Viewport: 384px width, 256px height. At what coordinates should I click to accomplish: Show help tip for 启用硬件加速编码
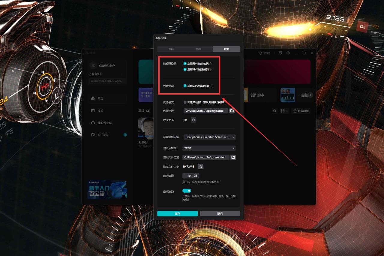[211, 64]
